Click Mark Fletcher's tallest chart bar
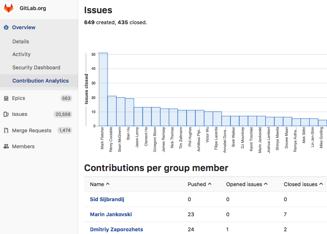This screenshot has width=327, height=234. pyautogui.click(x=103, y=89)
